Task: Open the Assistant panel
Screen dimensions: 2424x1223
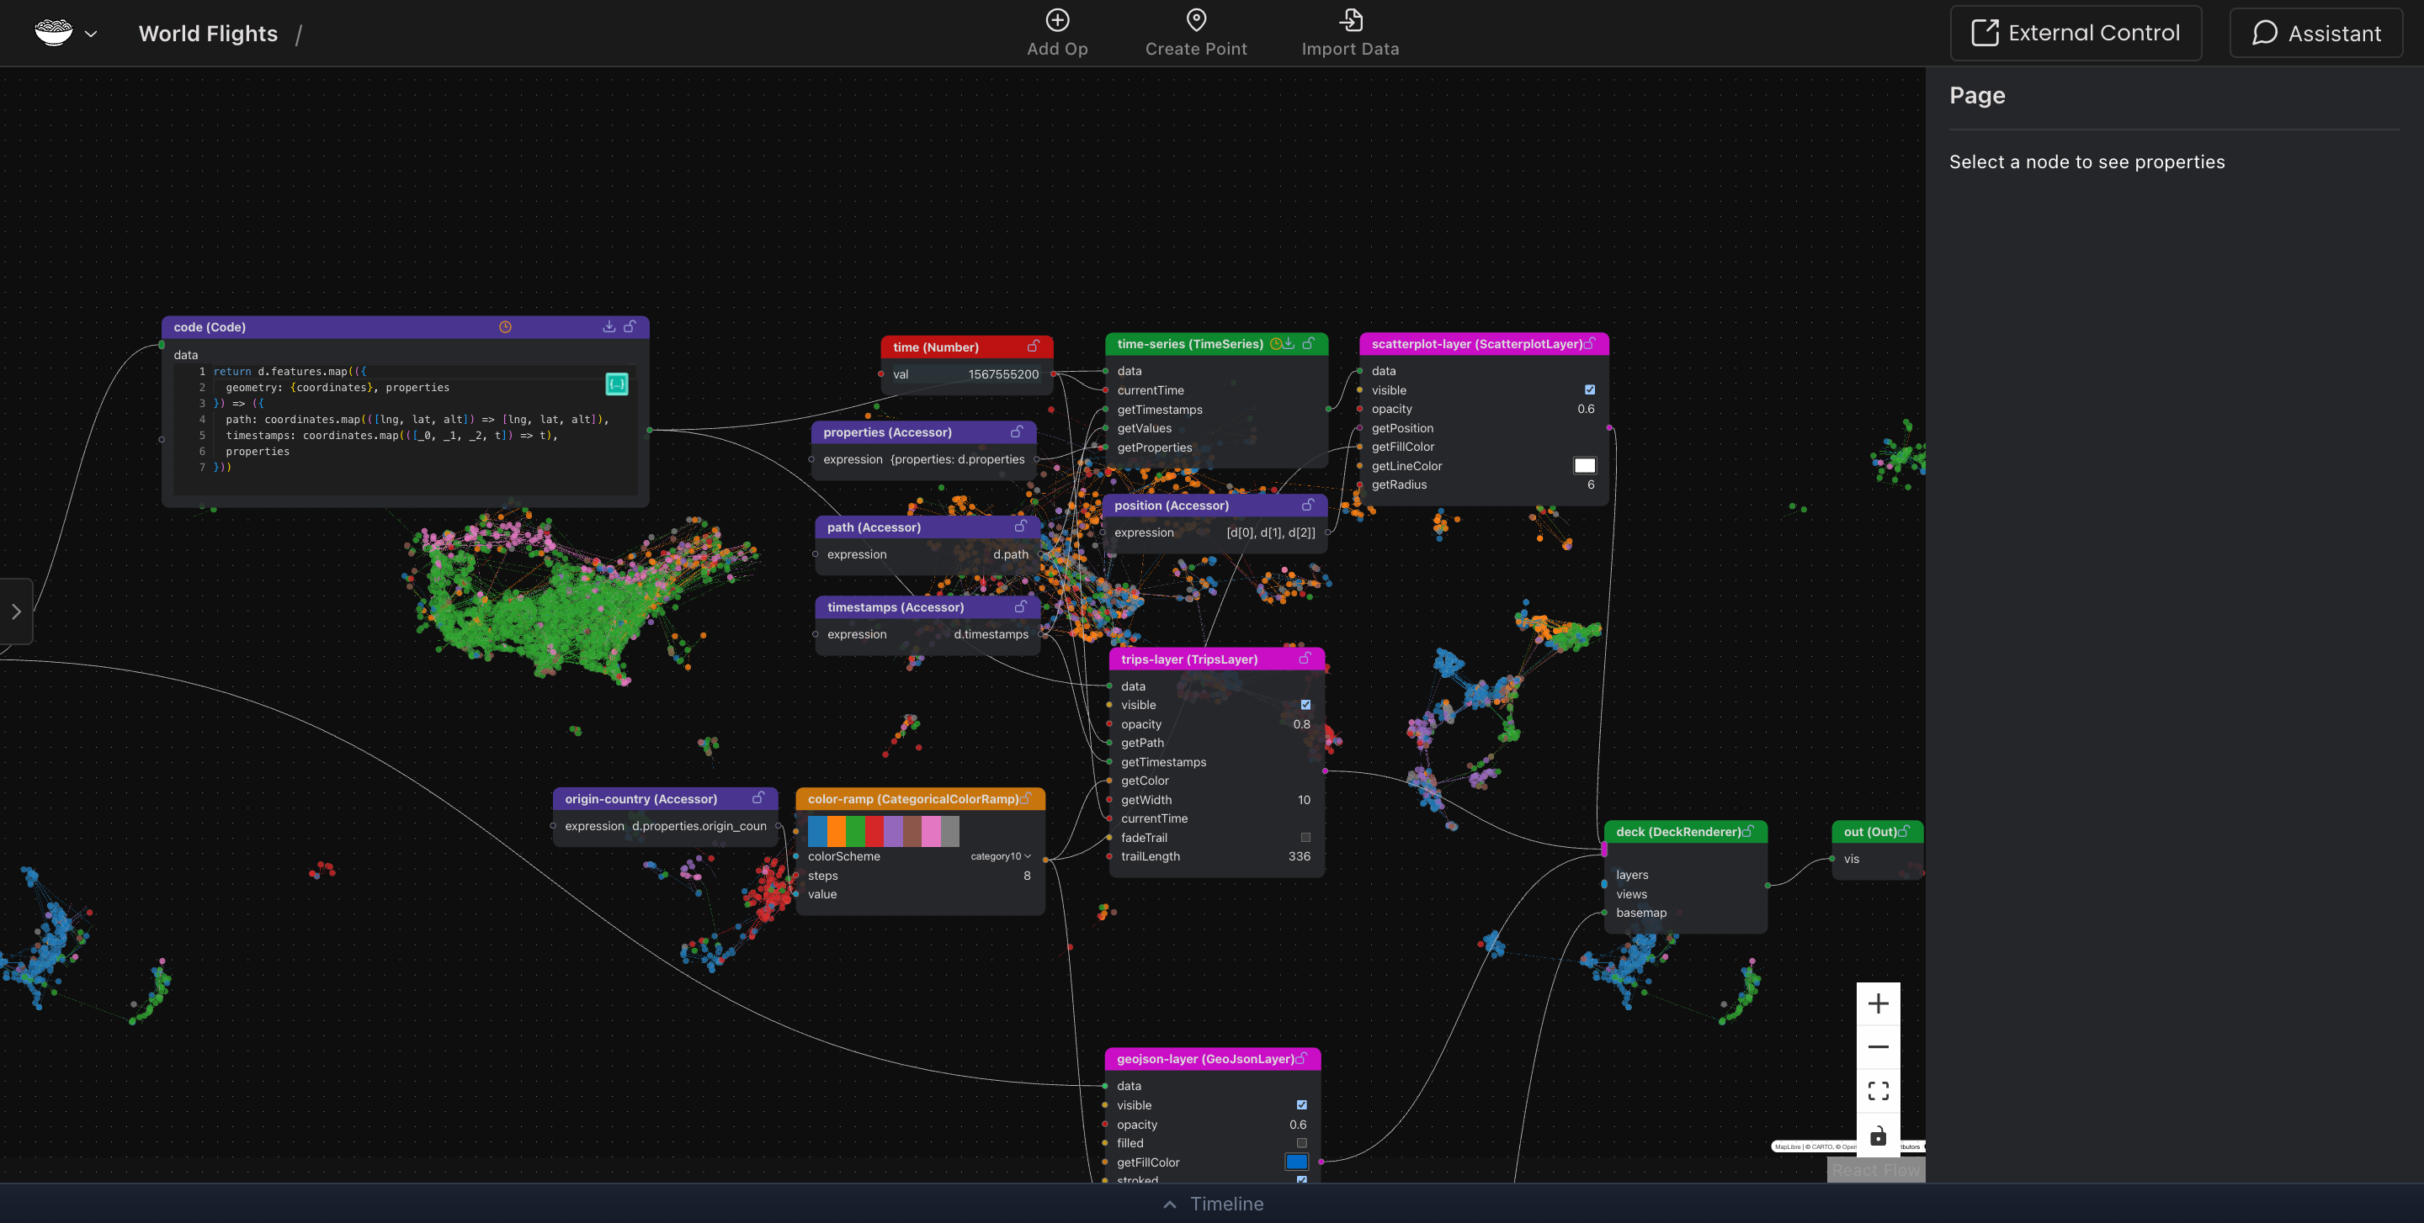Action: [2315, 33]
